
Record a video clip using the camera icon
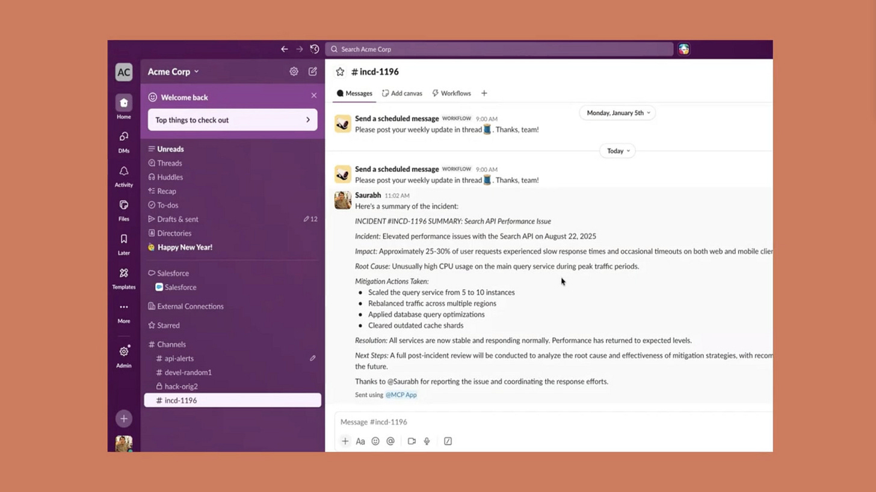412,441
